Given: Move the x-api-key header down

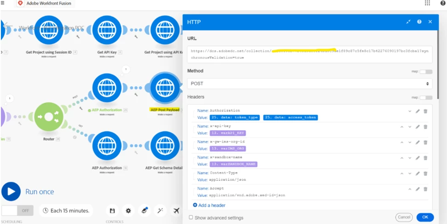Looking at the screenshot, I should tap(410, 127).
